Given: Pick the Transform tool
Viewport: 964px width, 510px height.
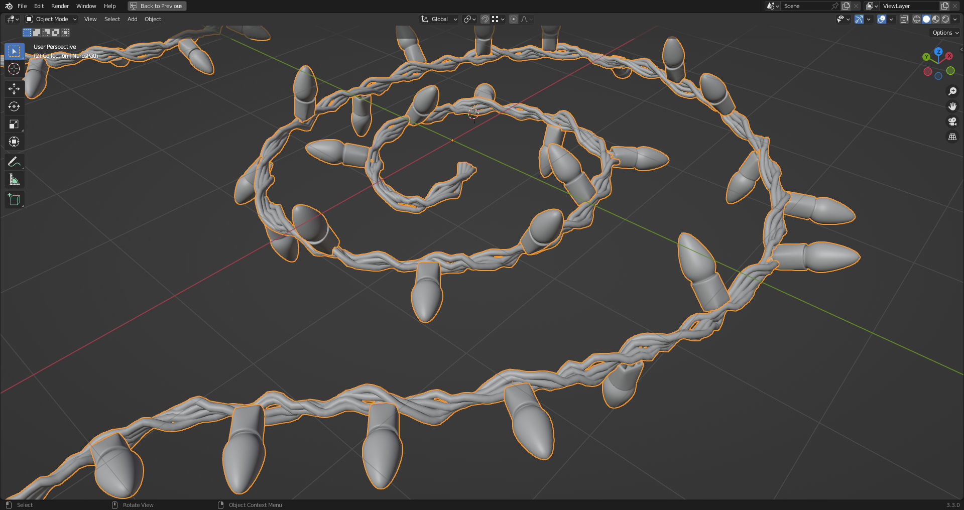Looking at the screenshot, I should [14, 142].
